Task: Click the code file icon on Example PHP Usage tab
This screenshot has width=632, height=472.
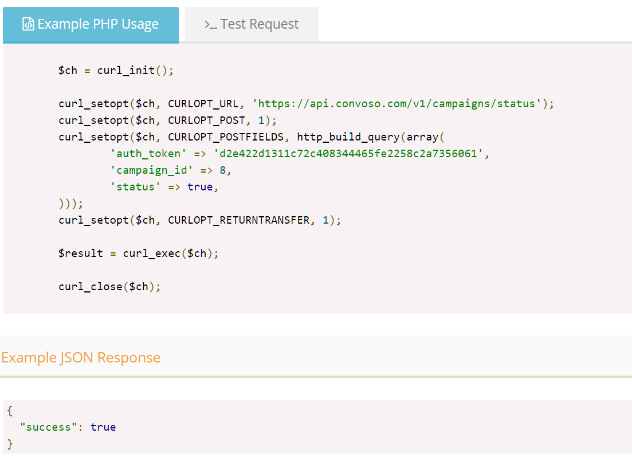Action: click(x=28, y=25)
